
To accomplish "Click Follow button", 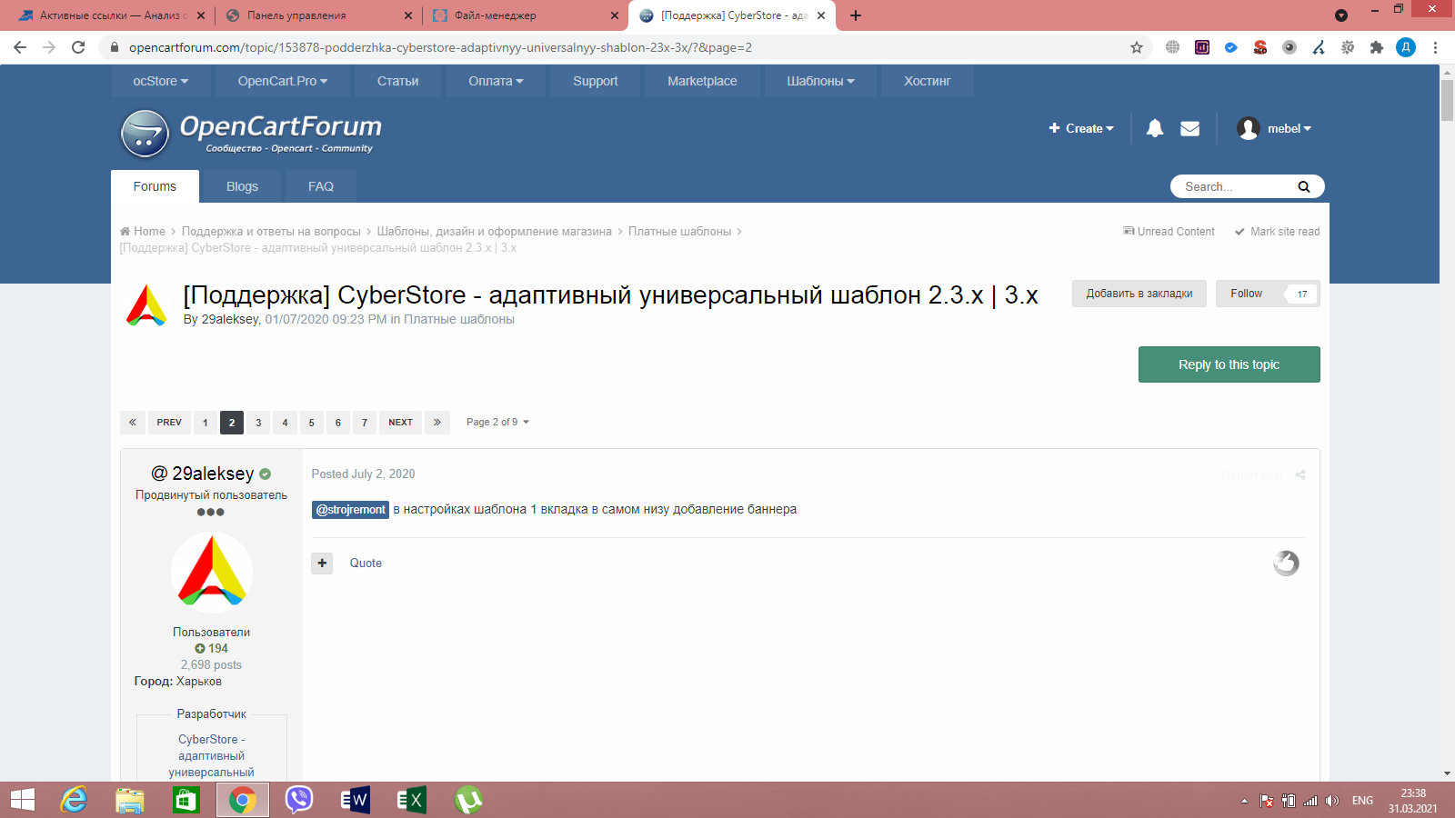I will [x=1247, y=294].
